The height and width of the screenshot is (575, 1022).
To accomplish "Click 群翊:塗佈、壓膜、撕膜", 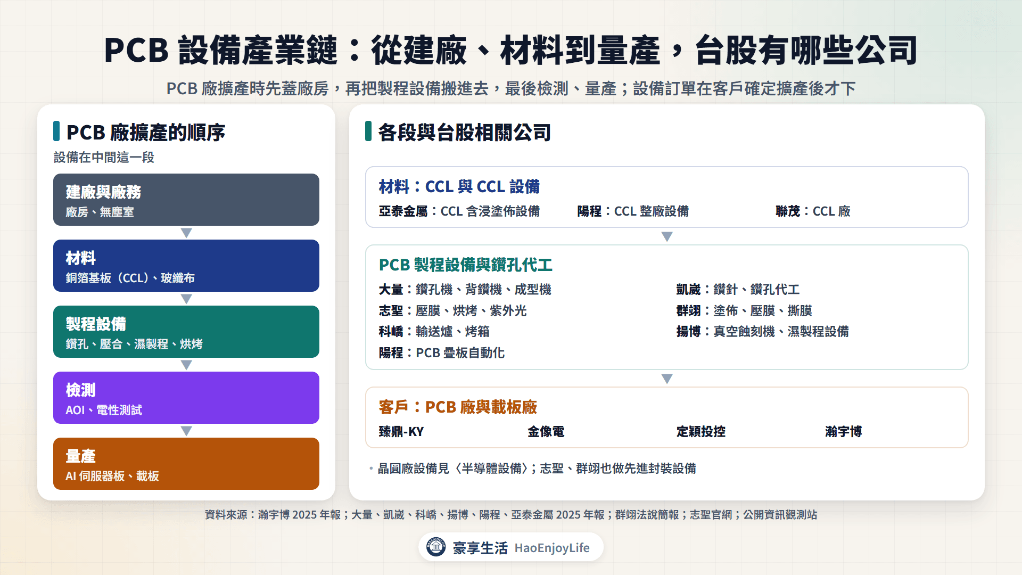I will coord(744,310).
